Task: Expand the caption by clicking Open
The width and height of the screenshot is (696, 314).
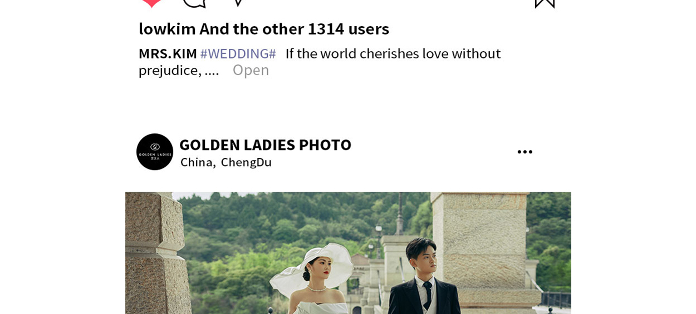Action: (251, 70)
